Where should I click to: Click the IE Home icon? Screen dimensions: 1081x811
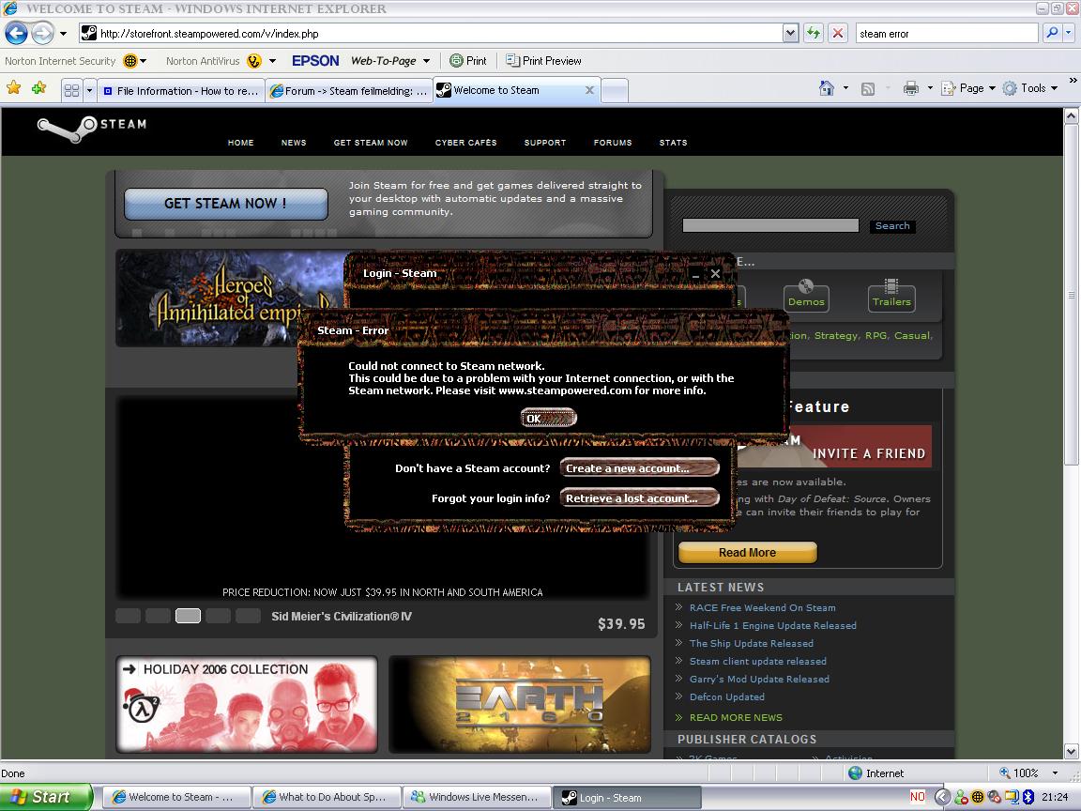[826, 88]
